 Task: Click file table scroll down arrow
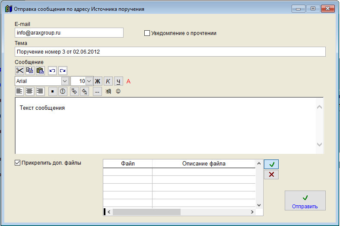coord(259,205)
